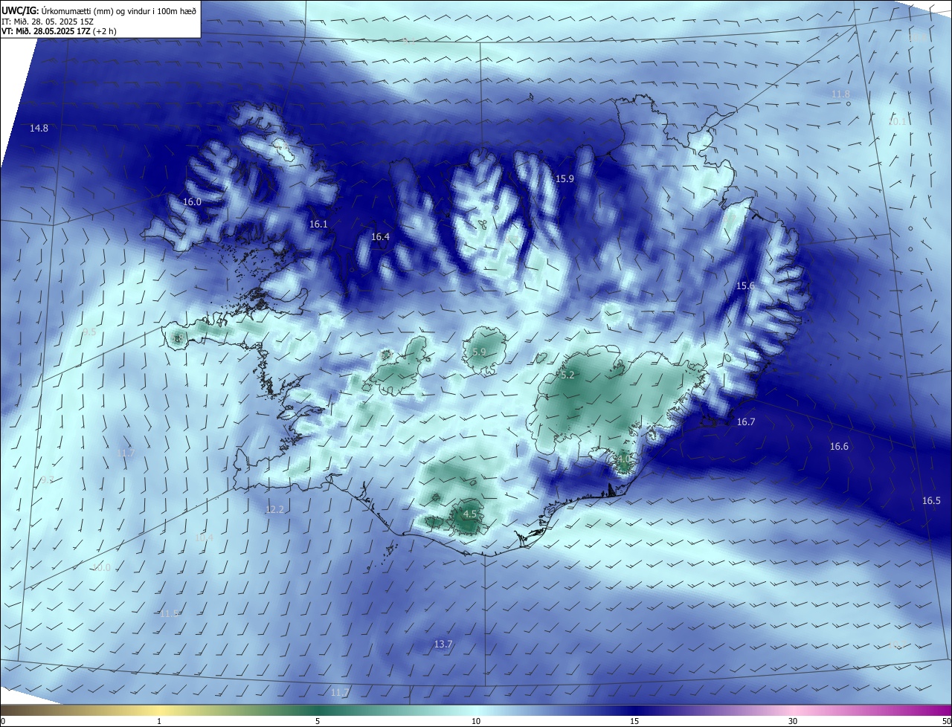Click the 12.2 value label
This screenshot has width=952, height=727.
274,510
